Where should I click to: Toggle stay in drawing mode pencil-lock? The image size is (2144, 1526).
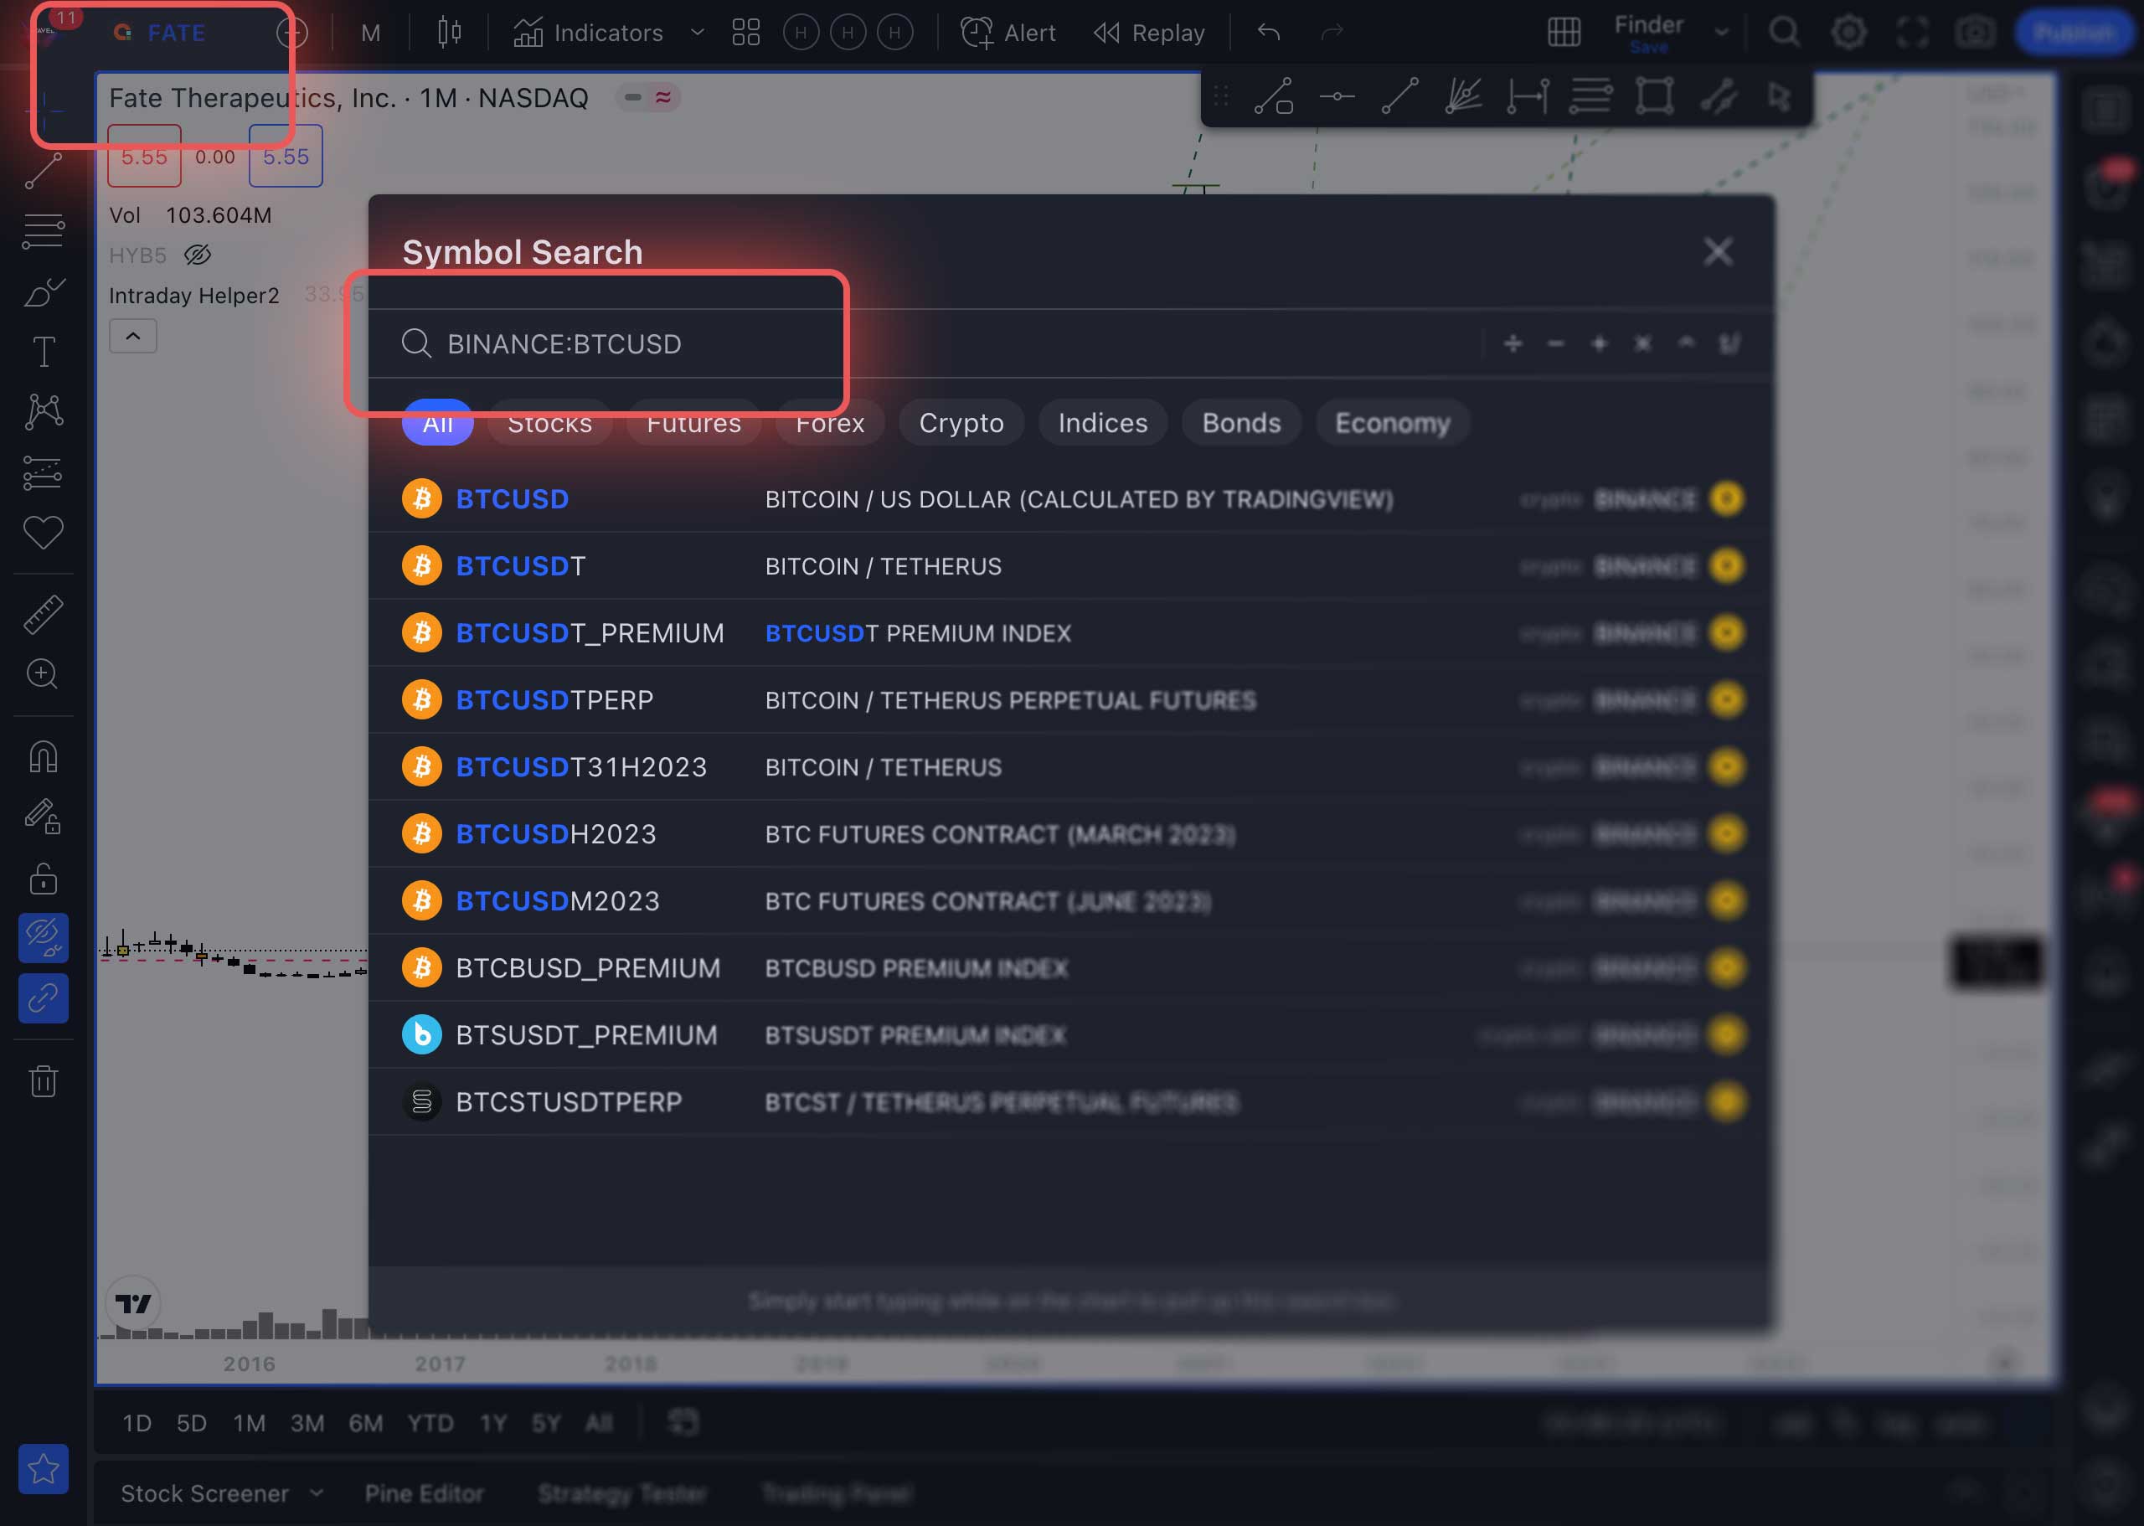44,816
